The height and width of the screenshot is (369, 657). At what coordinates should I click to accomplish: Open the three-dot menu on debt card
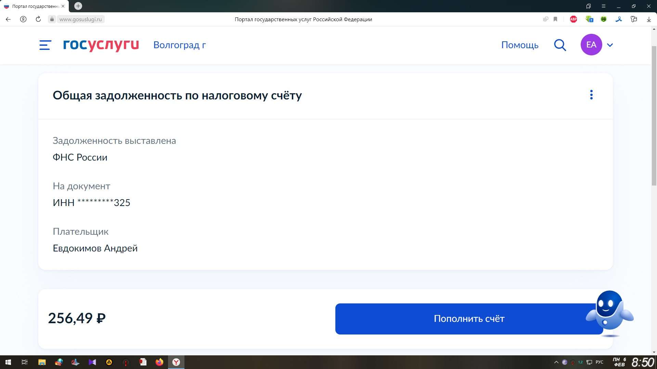[591, 95]
